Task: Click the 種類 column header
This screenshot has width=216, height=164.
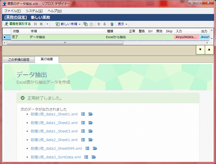Action: (x=116, y=31)
